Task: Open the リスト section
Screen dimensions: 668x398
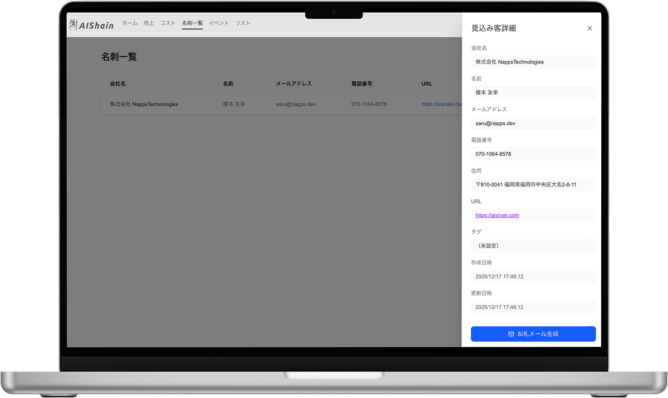Action: tap(243, 23)
